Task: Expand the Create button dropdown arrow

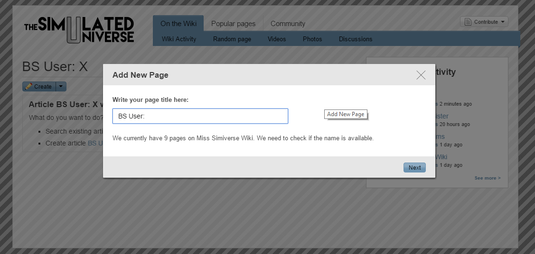Action: tap(61, 86)
